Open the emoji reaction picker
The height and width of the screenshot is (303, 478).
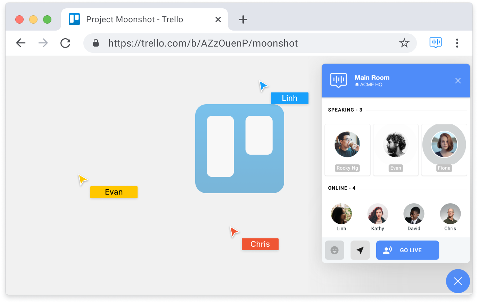click(x=335, y=250)
